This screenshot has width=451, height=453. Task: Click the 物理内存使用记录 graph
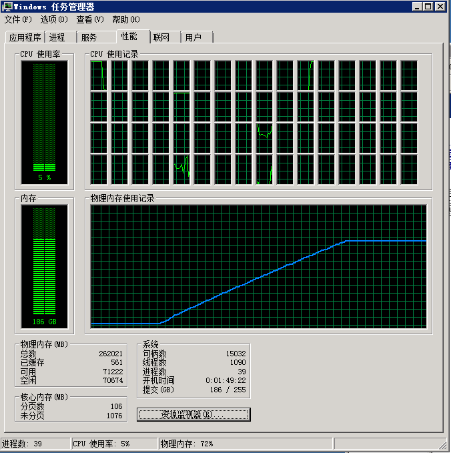[259, 266]
